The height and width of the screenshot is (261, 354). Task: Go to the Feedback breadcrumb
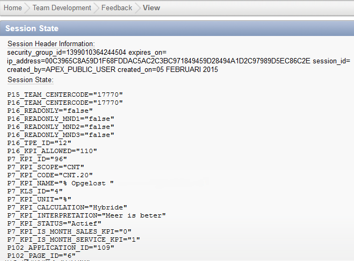click(x=117, y=8)
